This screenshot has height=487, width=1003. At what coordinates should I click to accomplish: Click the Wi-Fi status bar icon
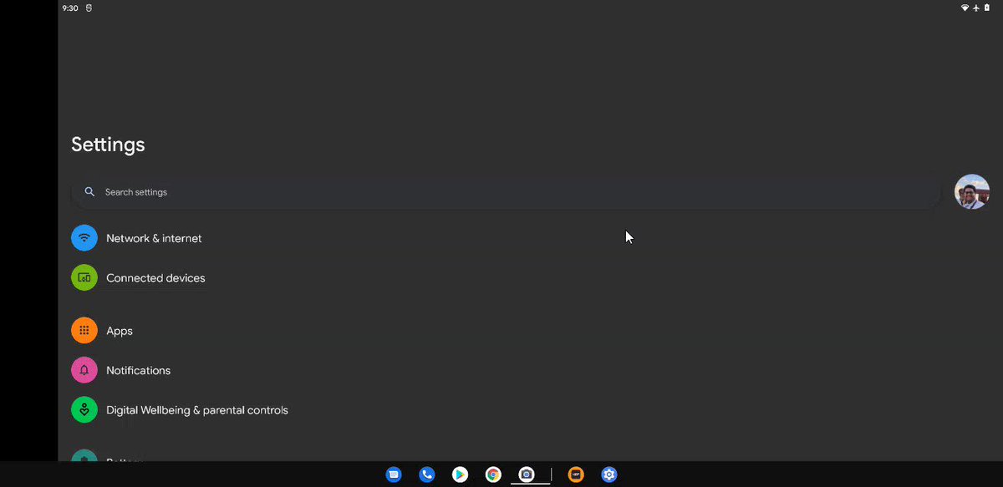(965, 8)
